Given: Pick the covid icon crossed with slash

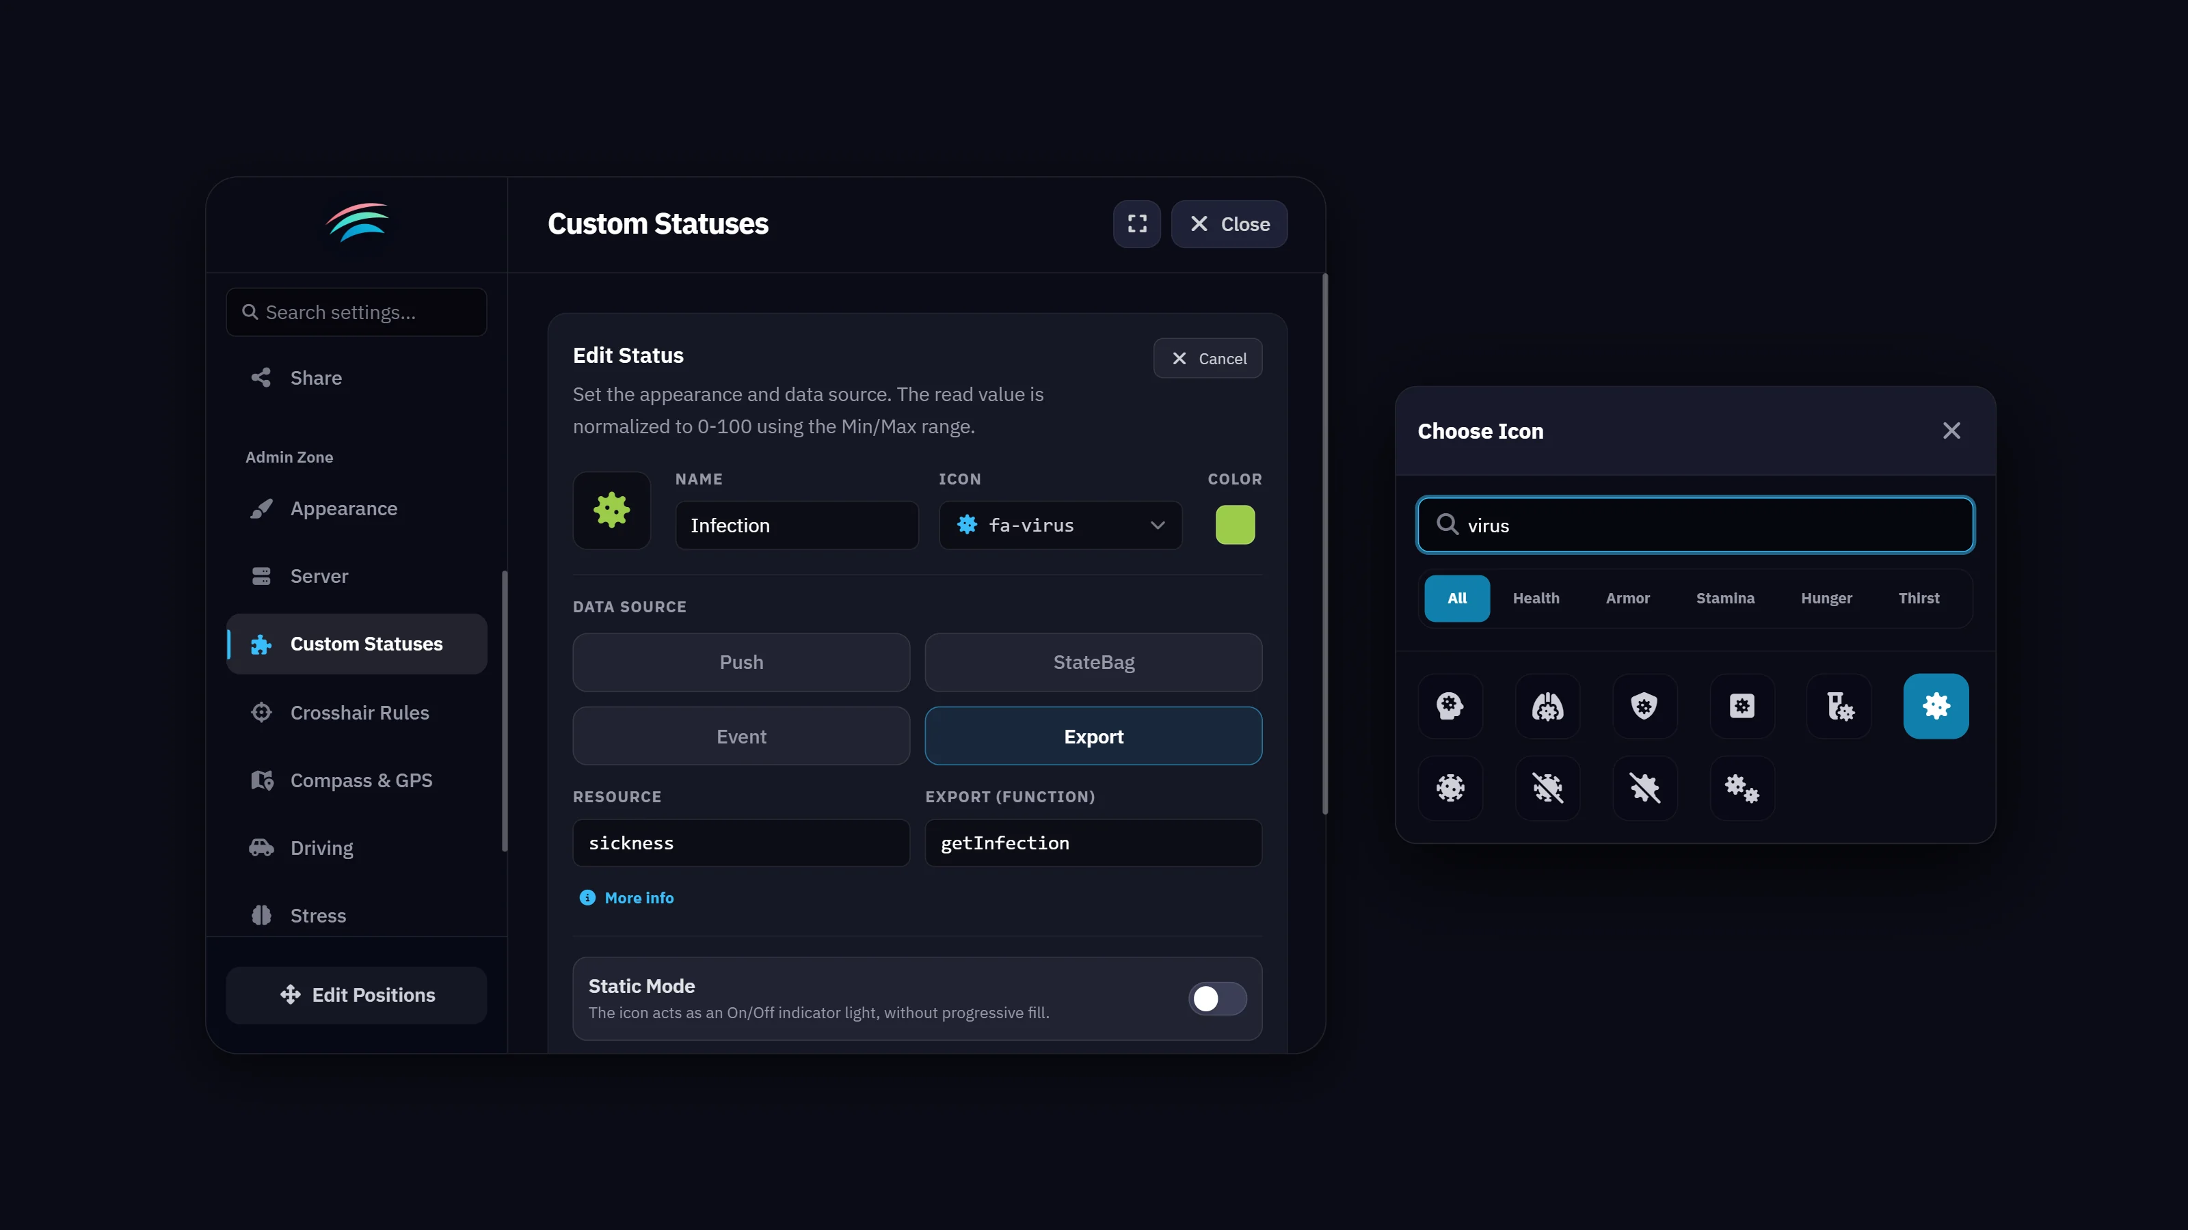Looking at the screenshot, I should 1547,788.
